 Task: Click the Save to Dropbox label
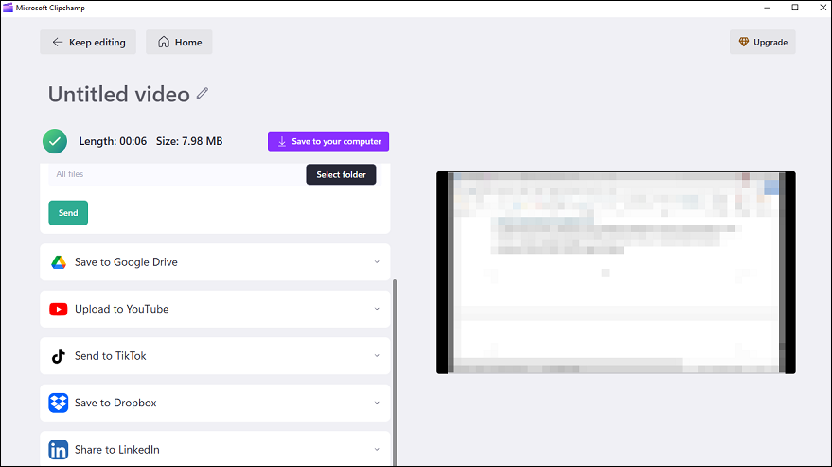(x=115, y=403)
